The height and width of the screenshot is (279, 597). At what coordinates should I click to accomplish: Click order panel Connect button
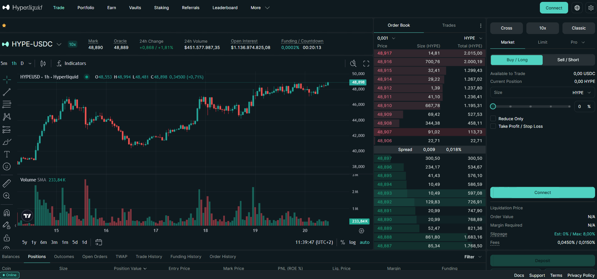(x=542, y=193)
